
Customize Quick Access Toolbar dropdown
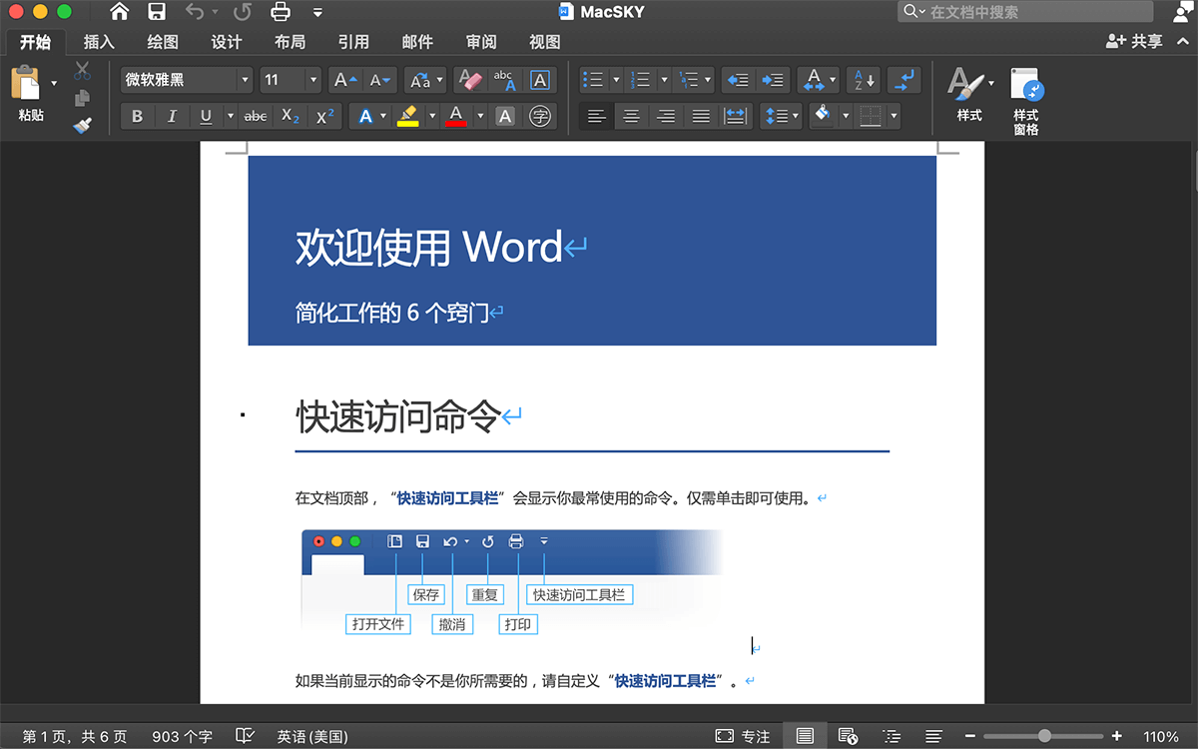(x=317, y=12)
